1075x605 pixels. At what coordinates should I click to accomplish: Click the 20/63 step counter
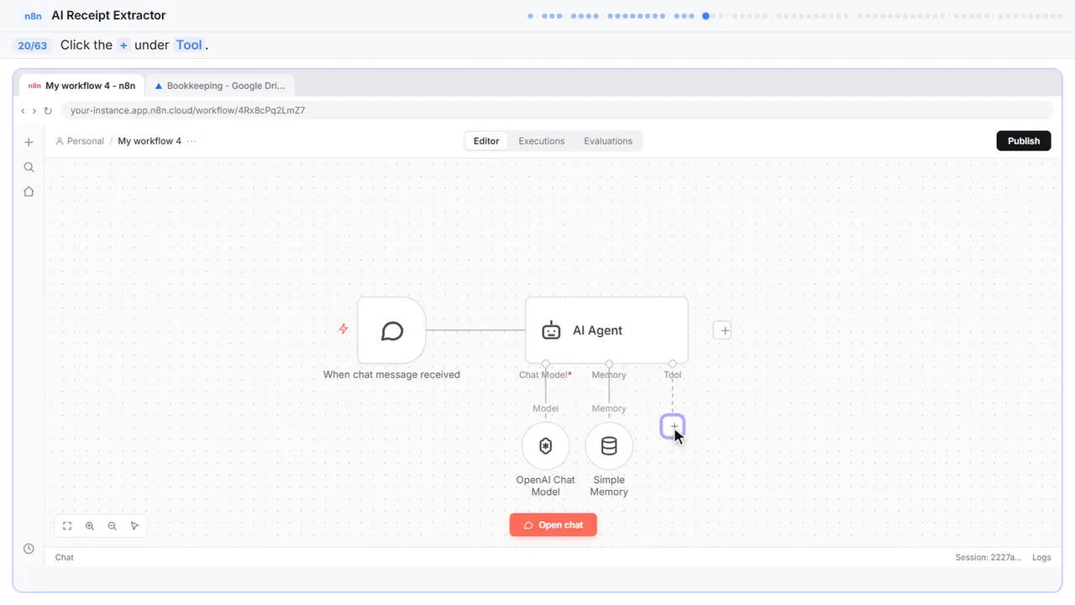tap(33, 45)
